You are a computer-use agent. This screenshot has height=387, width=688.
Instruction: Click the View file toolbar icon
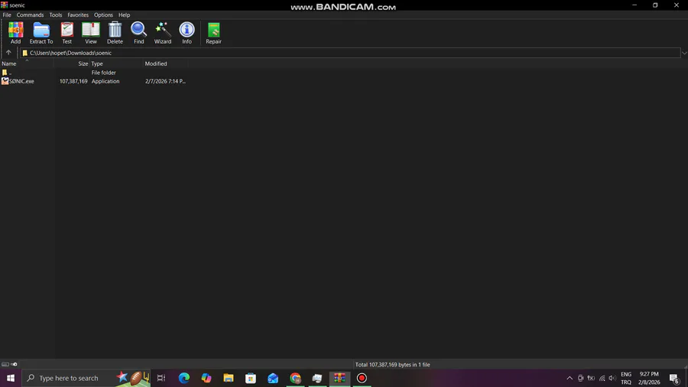click(x=91, y=33)
